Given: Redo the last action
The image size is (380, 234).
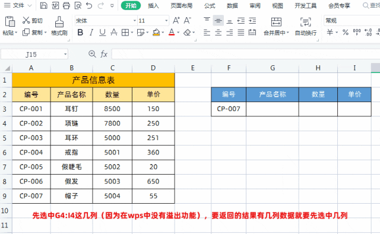Looking at the screenshot, I should tap(101, 5).
